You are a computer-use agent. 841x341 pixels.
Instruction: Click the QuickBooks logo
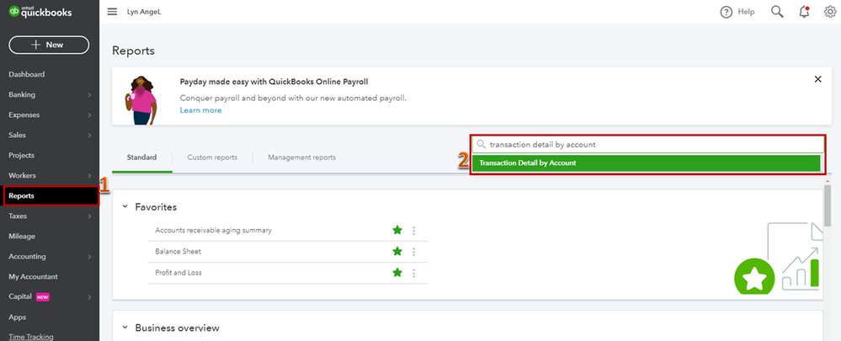(40, 12)
